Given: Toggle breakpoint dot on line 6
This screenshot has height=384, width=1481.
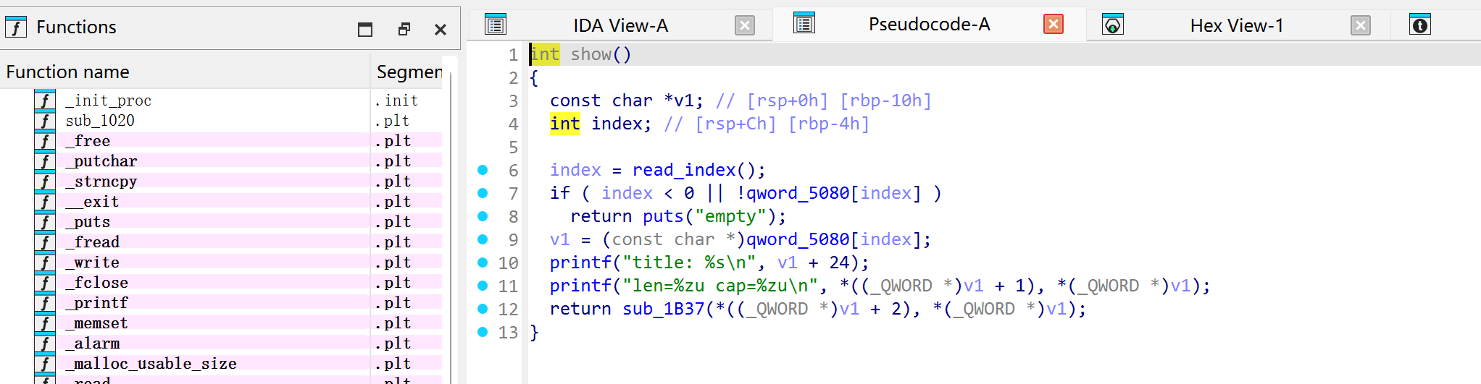Looking at the screenshot, I should (x=483, y=170).
